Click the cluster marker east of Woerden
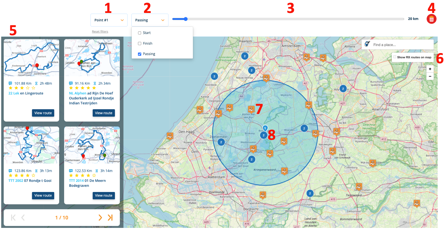 [304, 128]
